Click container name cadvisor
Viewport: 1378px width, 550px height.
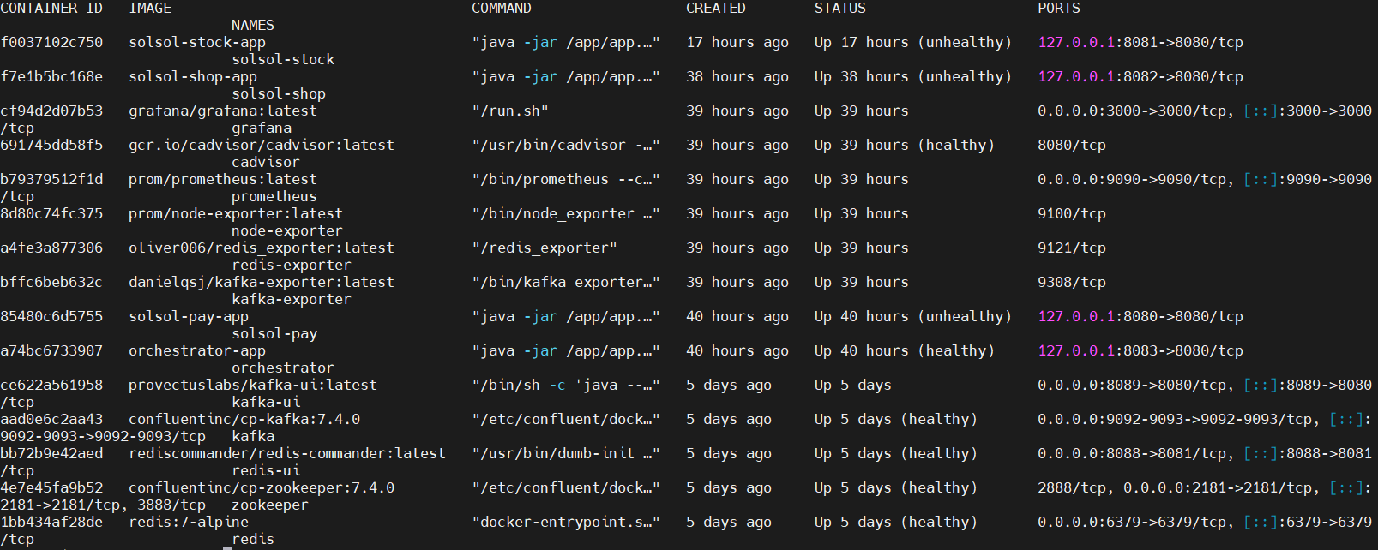(266, 163)
